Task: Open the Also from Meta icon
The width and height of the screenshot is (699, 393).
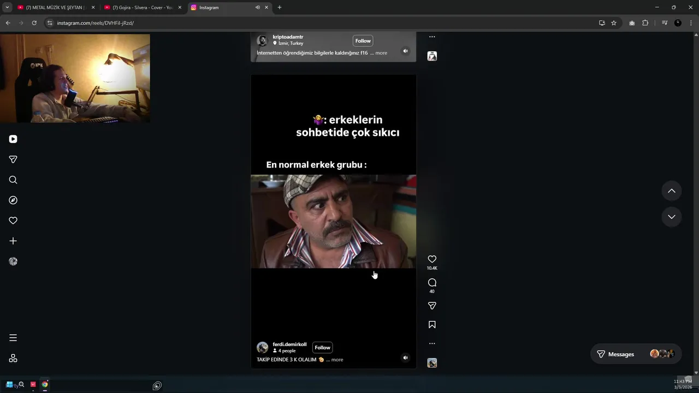Action: point(13,358)
